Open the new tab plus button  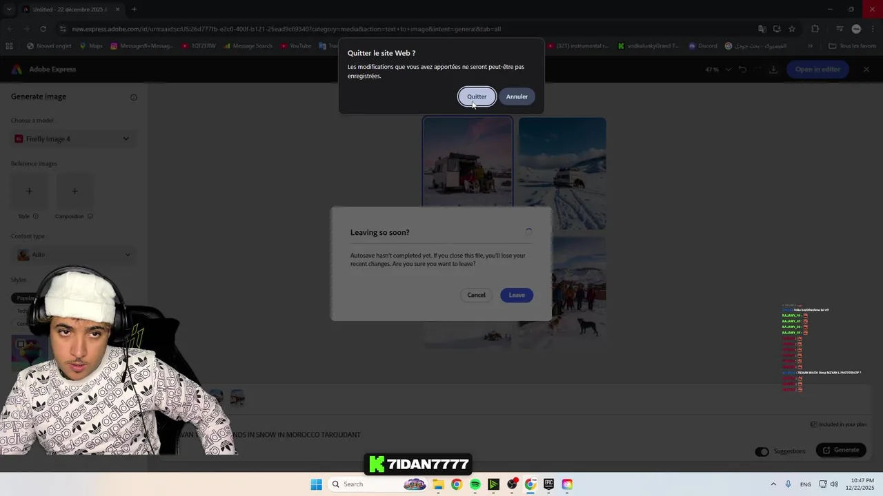pyautogui.click(x=134, y=10)
